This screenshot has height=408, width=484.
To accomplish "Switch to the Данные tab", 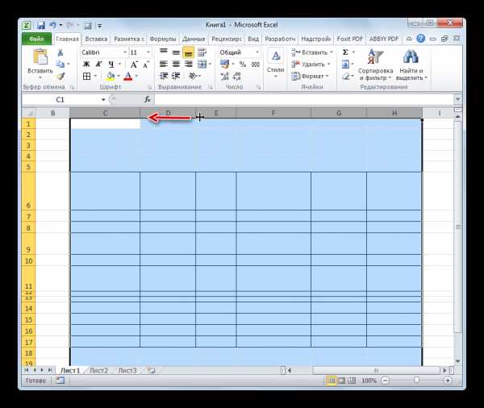I will point(194,39).
